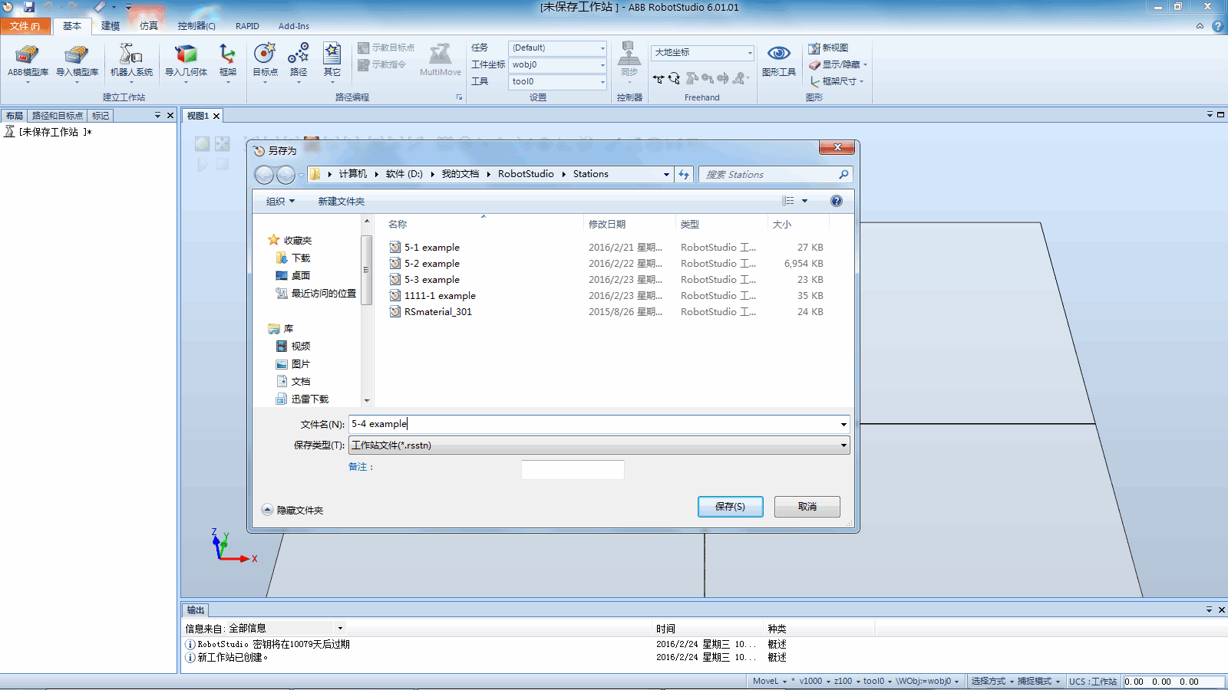Open the 信息来自 全部信息 filter dropdown
Screen dimensions: 1228x690
click(340, 628)
